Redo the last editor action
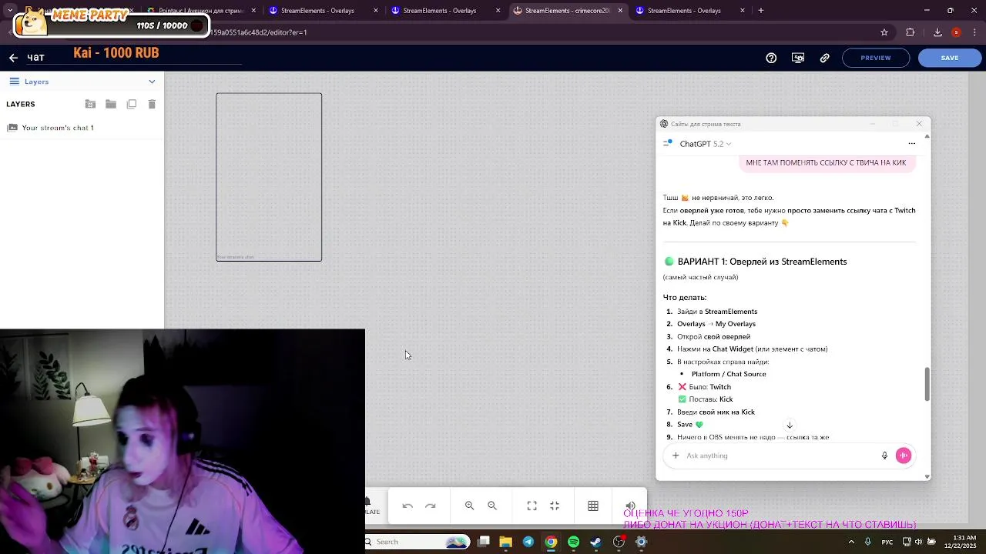Screen dimensions: 986x554 pos(431,506)
